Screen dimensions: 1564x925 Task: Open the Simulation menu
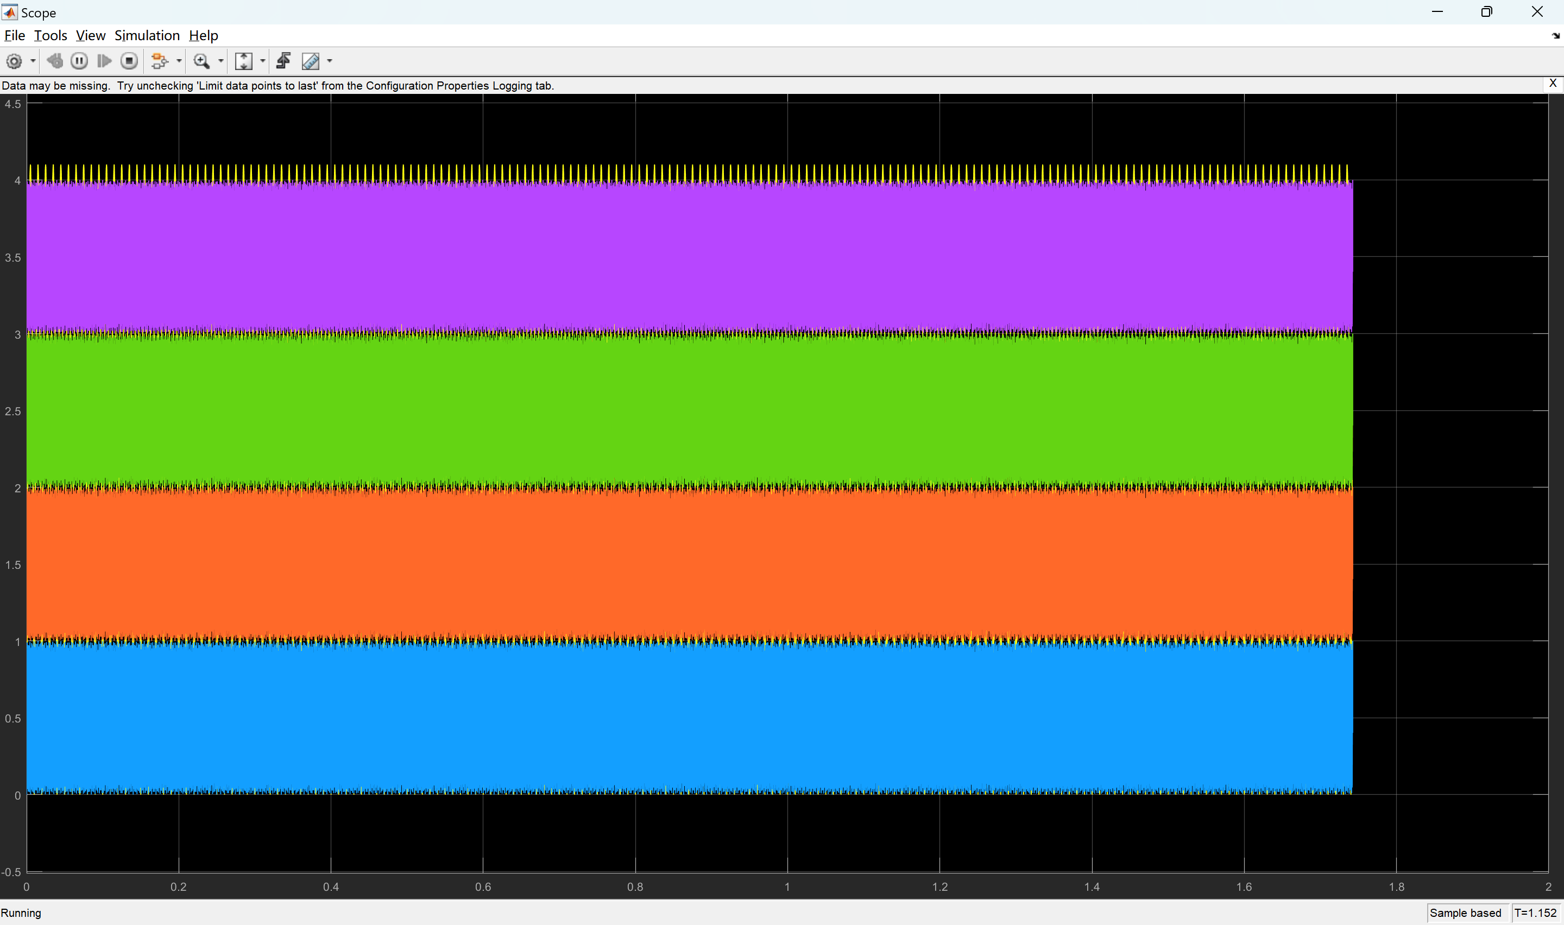tap(147, 35)
